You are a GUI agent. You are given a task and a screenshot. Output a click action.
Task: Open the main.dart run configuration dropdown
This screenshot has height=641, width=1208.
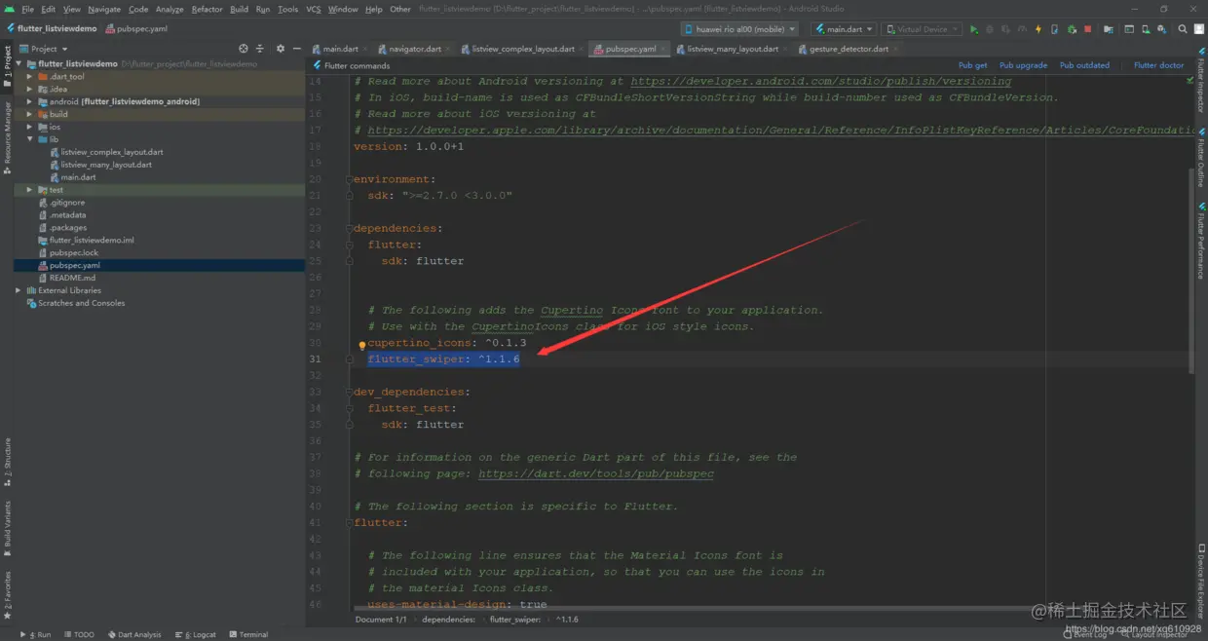[x=844, y=29]
